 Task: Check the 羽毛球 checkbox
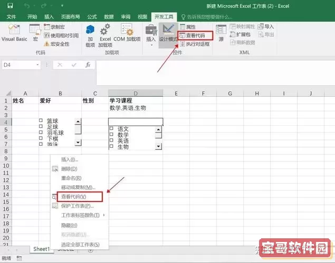coord(41,132)
